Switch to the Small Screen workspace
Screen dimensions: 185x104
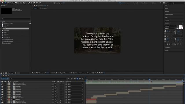tap(145, 3)
